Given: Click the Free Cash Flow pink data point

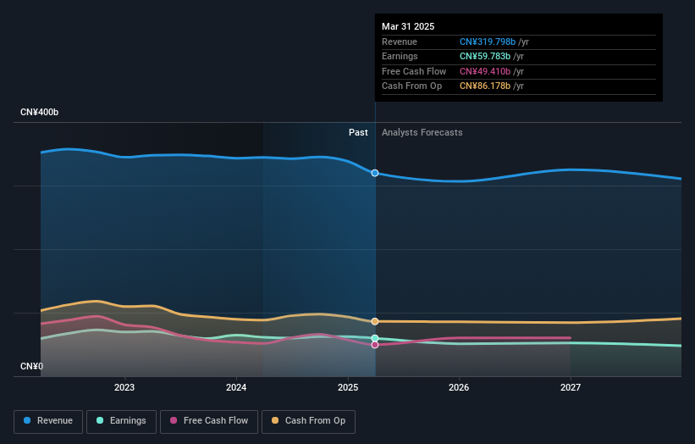Looking at the screenshot, I should coord(375,345).
